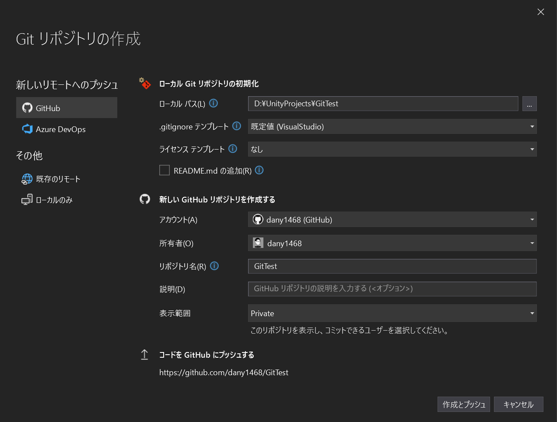Click the キャンセル button
Image resolution: width=557 pixels, height=422 pixels.
pos(518,405)
